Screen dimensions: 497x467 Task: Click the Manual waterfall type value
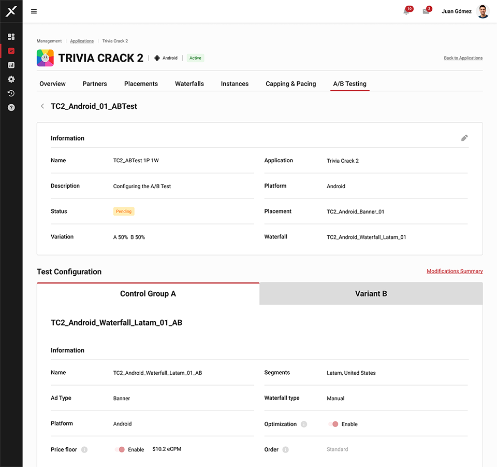pyautogui.click(x=335, y=398)
